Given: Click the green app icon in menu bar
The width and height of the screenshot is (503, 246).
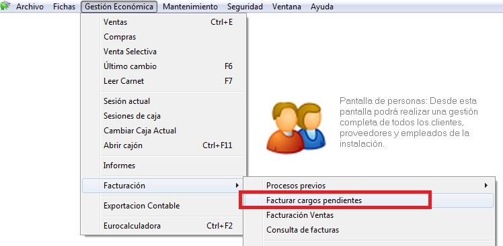Looking at the screenshot, I should (5, 6).
